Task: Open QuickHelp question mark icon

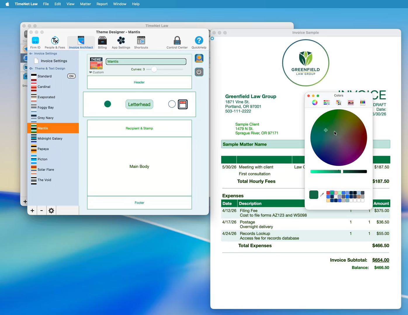Action: click(199, 43)
